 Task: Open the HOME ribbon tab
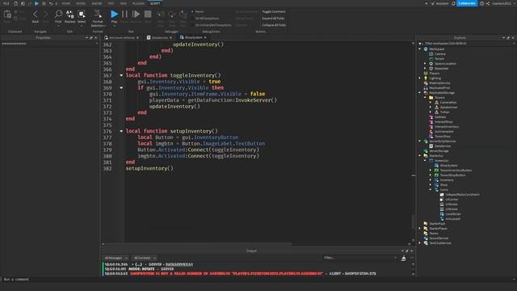click(x=66, y=3)
